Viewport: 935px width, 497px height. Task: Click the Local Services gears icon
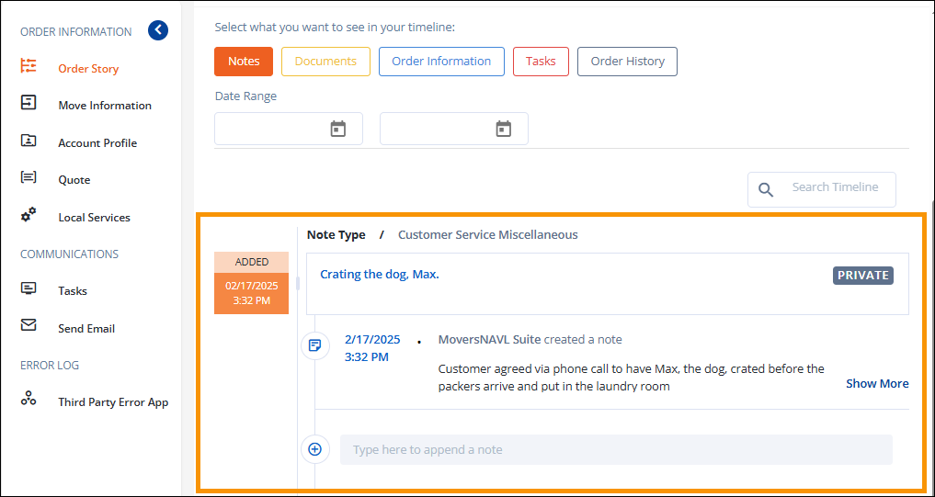point(29,215)
